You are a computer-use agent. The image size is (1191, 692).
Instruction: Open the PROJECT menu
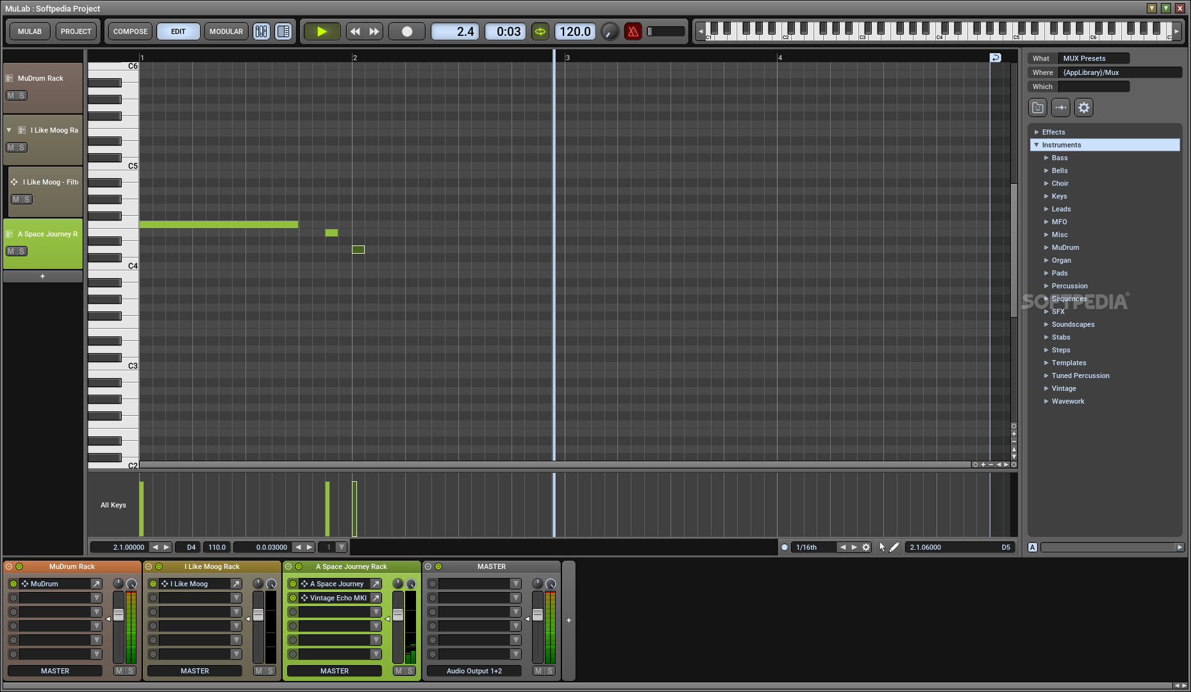pyautogui.click(x=76, y=31)
